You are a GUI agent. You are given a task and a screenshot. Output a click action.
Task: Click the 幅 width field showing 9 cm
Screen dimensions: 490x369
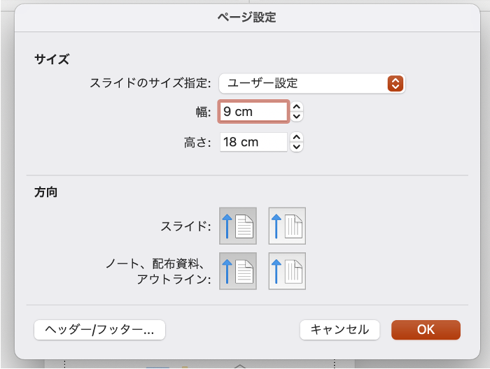coord(253,111)
